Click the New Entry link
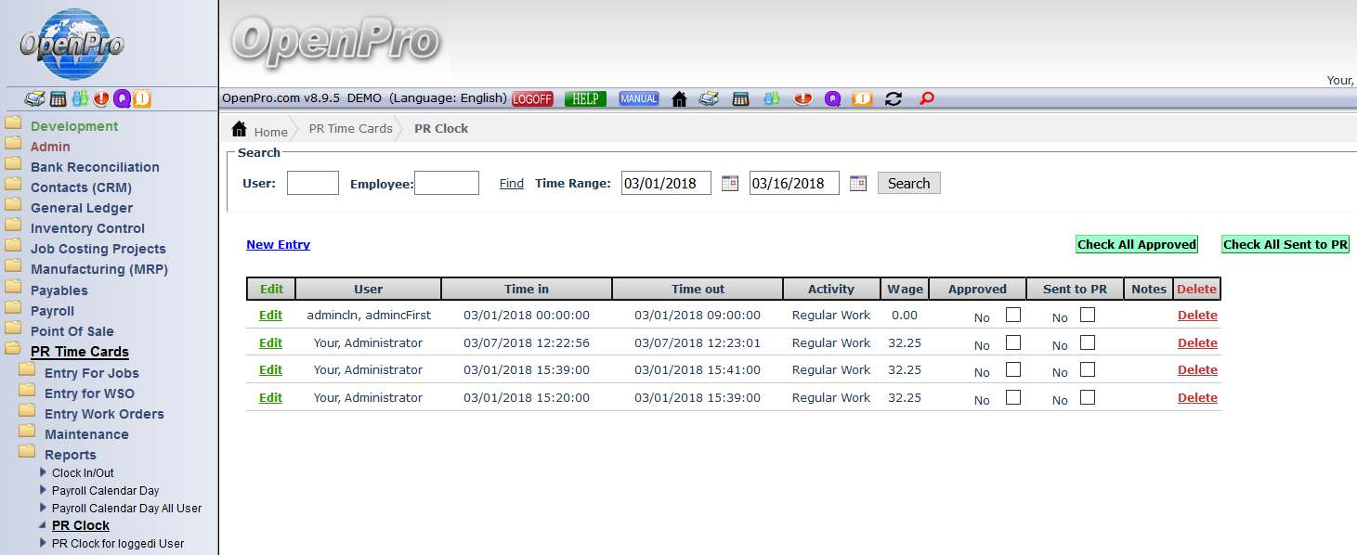 tap(278, 244)
